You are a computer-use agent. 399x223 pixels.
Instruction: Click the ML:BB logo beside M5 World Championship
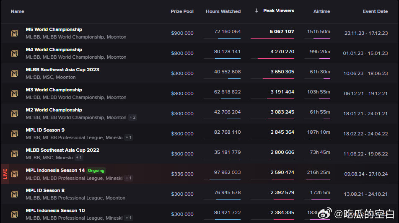(14, 33)
